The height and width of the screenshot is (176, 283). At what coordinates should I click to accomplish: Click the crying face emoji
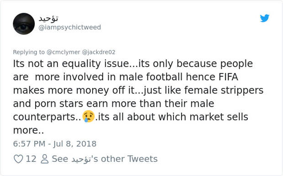(89, 116)
